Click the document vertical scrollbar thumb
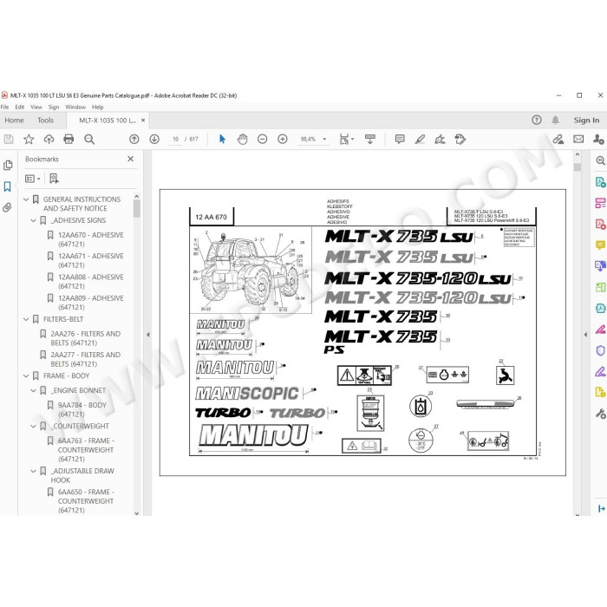This screenshot has width=607, height=607. click(x=578, y=166)
